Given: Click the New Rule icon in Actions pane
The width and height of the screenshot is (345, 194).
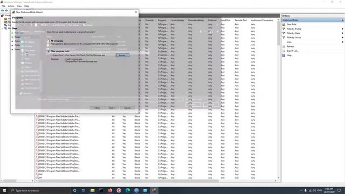Looking at the screenshot, I should [x=284, y=24].
